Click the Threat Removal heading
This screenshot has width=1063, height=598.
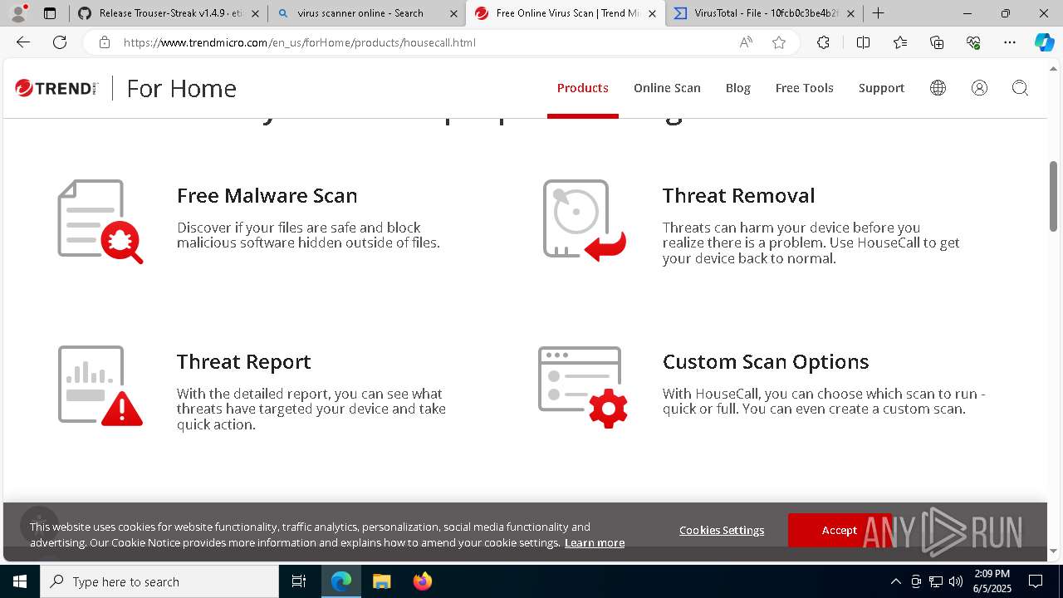click(738, 195)
